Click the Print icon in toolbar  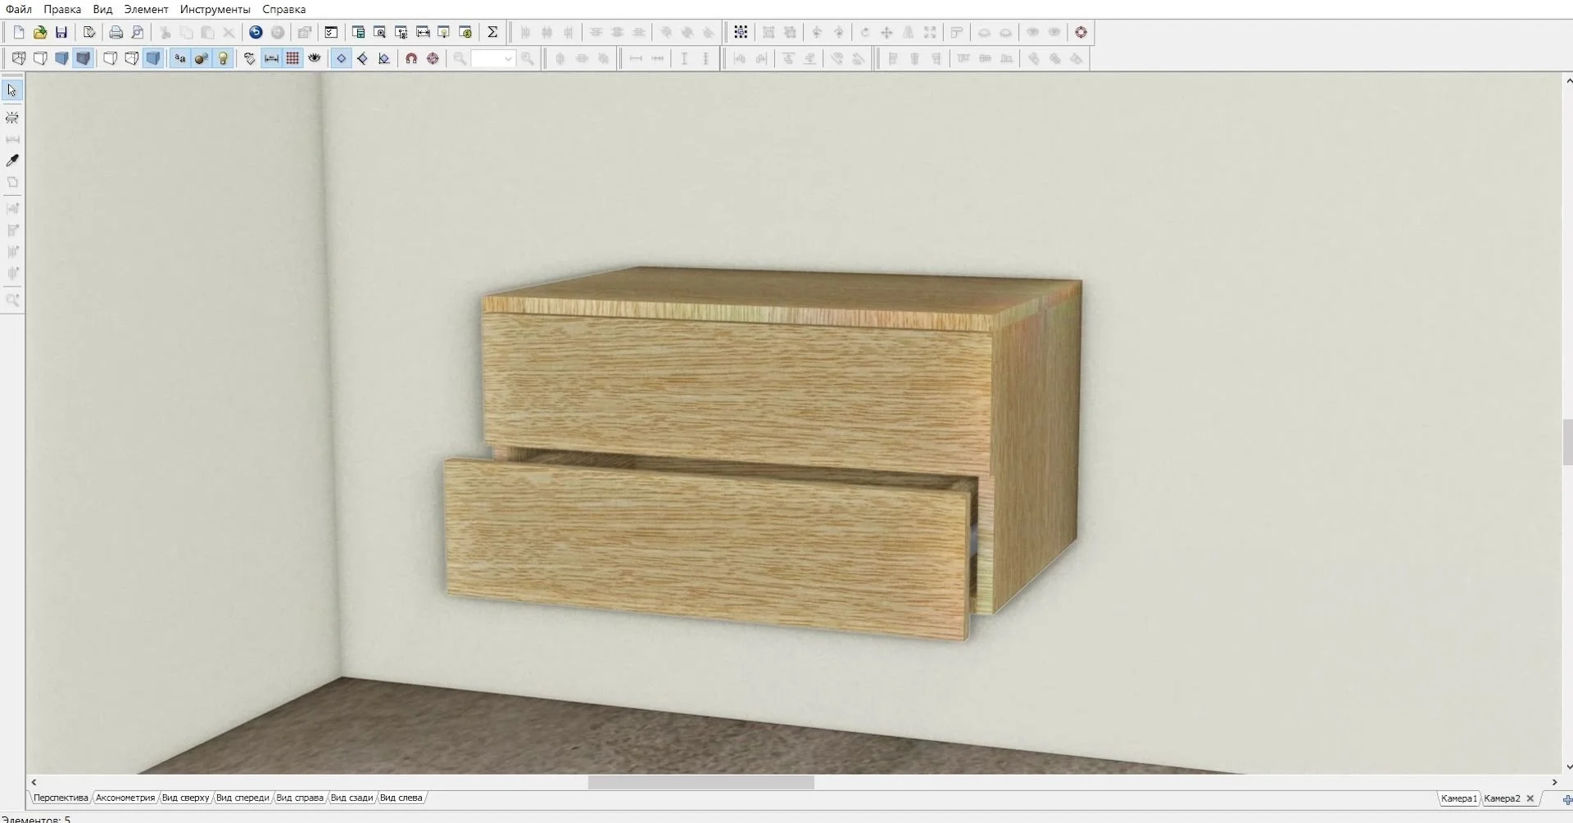coord(116,33)
